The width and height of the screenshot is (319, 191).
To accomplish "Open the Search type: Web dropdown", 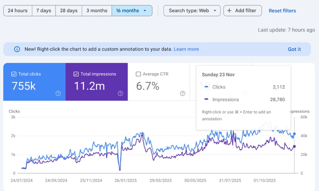I will [192, 11].
